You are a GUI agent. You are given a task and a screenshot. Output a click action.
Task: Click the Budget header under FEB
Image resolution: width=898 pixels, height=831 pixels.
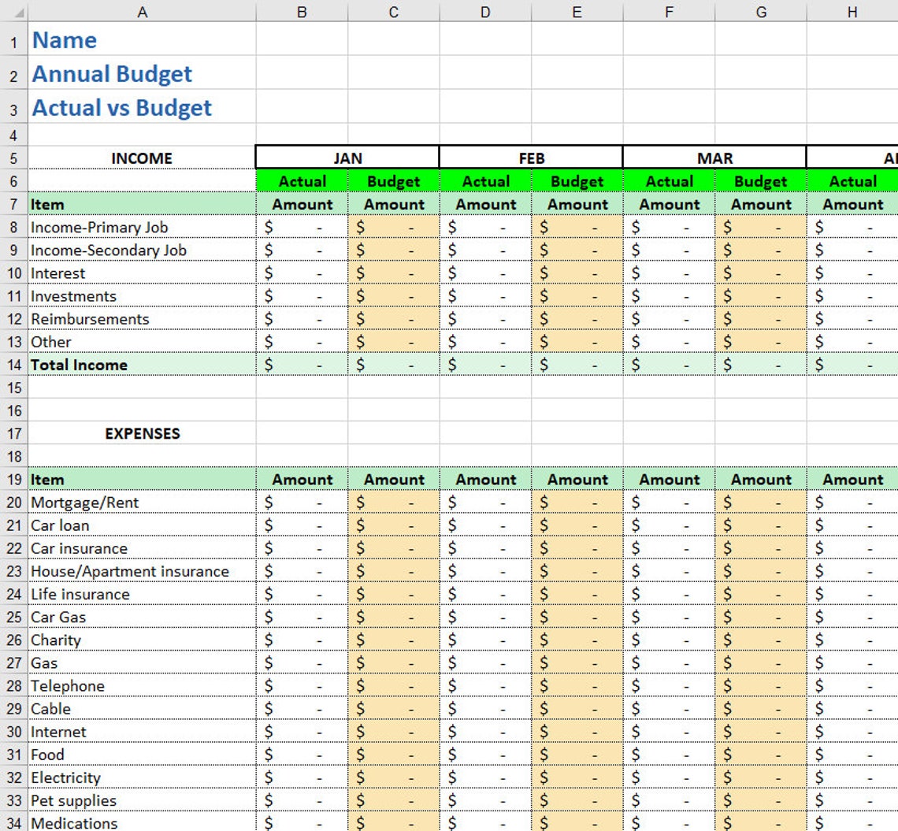click(577, 181)
